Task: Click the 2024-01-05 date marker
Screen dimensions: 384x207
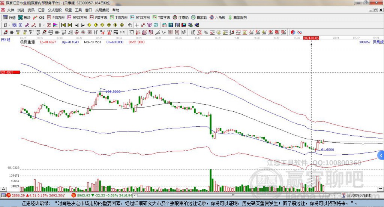Action: tap(311, 38)
